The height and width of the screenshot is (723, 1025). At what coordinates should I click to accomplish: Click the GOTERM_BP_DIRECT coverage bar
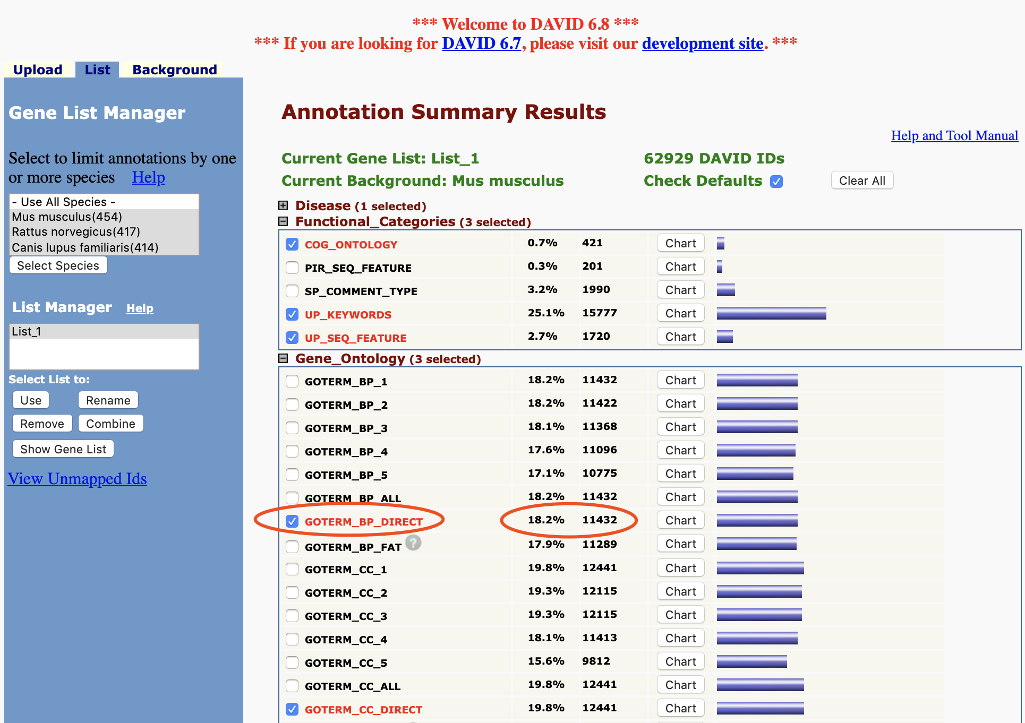click(x=757, y=520)
